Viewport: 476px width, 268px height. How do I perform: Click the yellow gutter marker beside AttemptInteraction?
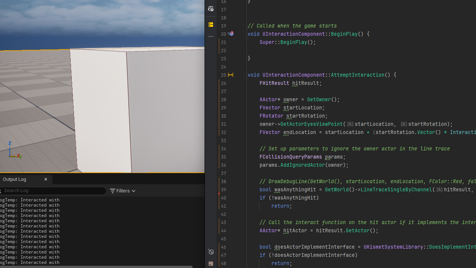click(x=231, y=75)
